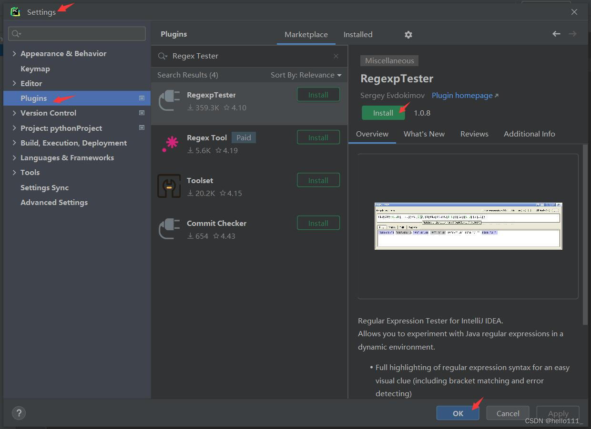Open the What's New tab
Image resolution: width=591 pixels, height=429 pixels.
[424, 134]
